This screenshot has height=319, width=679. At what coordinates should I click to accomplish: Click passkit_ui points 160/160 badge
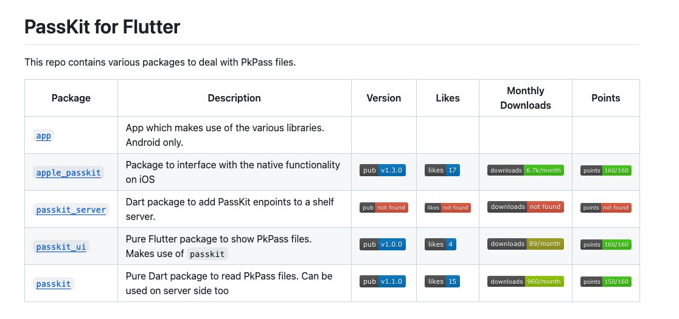pos(606,245)
